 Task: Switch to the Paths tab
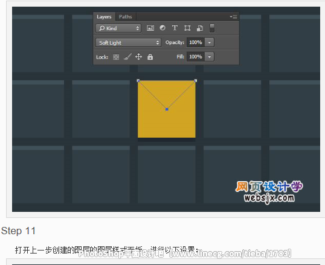pos(125,17)
